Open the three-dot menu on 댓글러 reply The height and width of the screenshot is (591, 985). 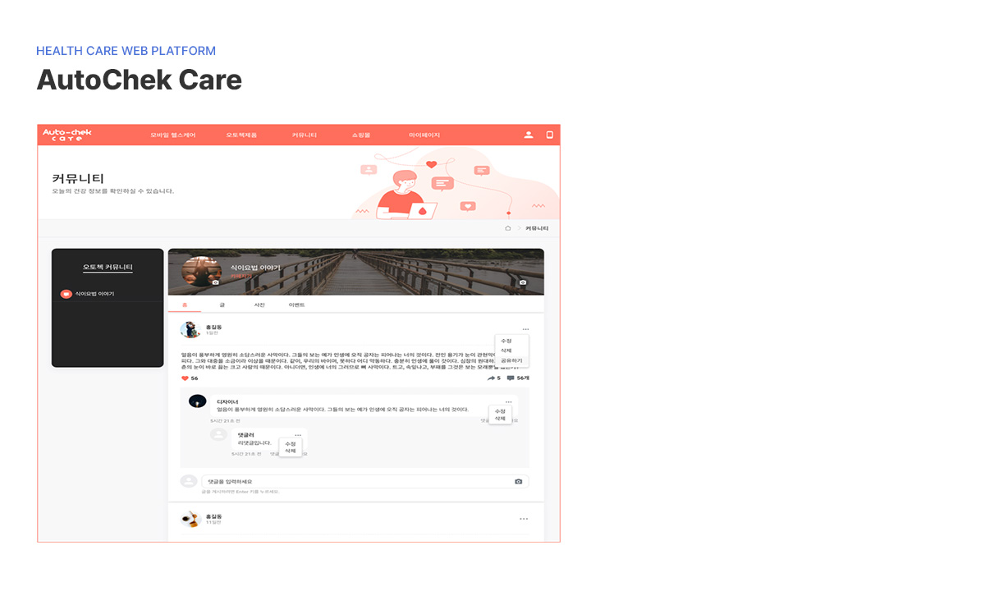(298, 435)
